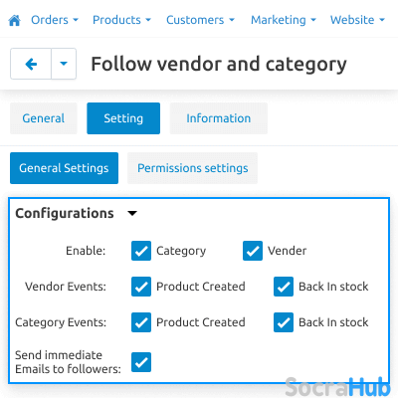Viewport: 398px width, 398px height.
Task: Disable Vendor Events Product Created
Action: pyautogui.click(x=141, y=287)
